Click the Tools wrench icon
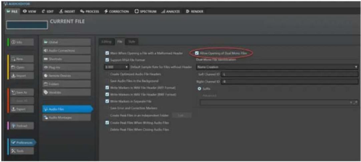This screenshot has height=162, width=361. [x=13, y=151]
